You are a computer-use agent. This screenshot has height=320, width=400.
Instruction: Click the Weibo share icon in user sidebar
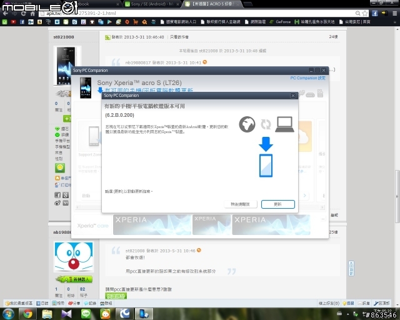click(57, 203)
